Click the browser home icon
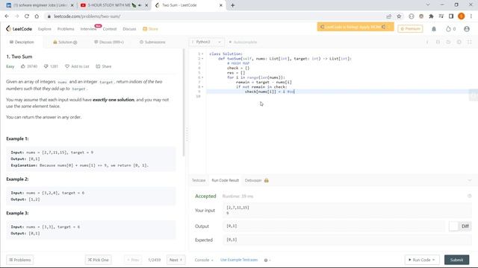 point(37,16)
